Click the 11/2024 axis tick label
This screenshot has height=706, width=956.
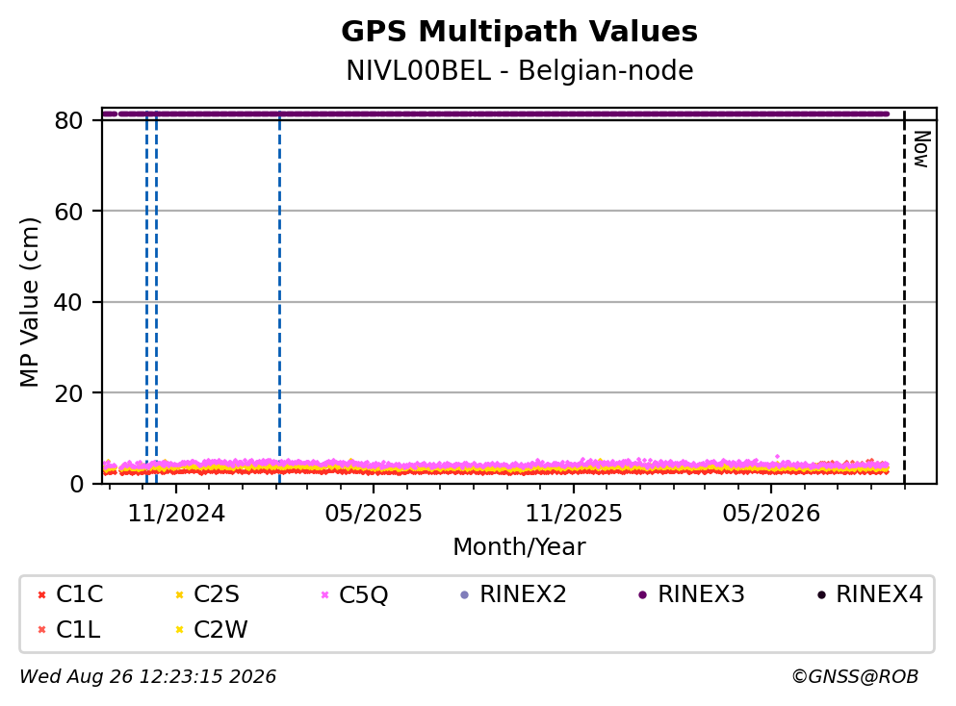(176, 515)
